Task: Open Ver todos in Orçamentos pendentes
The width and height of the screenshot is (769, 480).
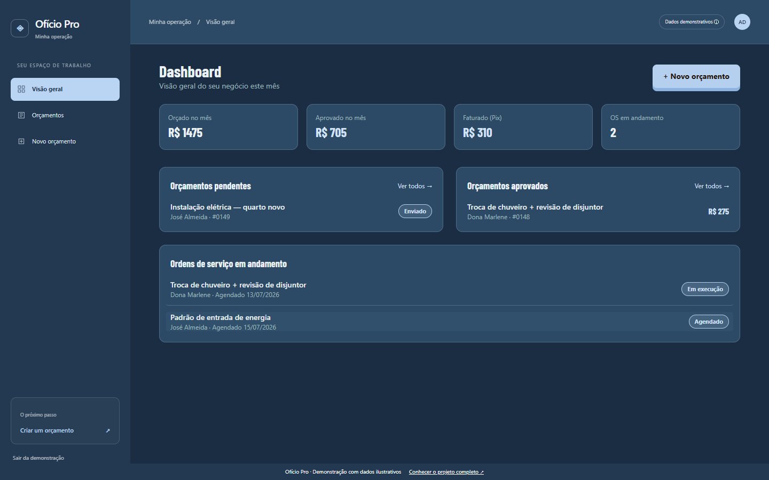Action: (x=415, y=186)
